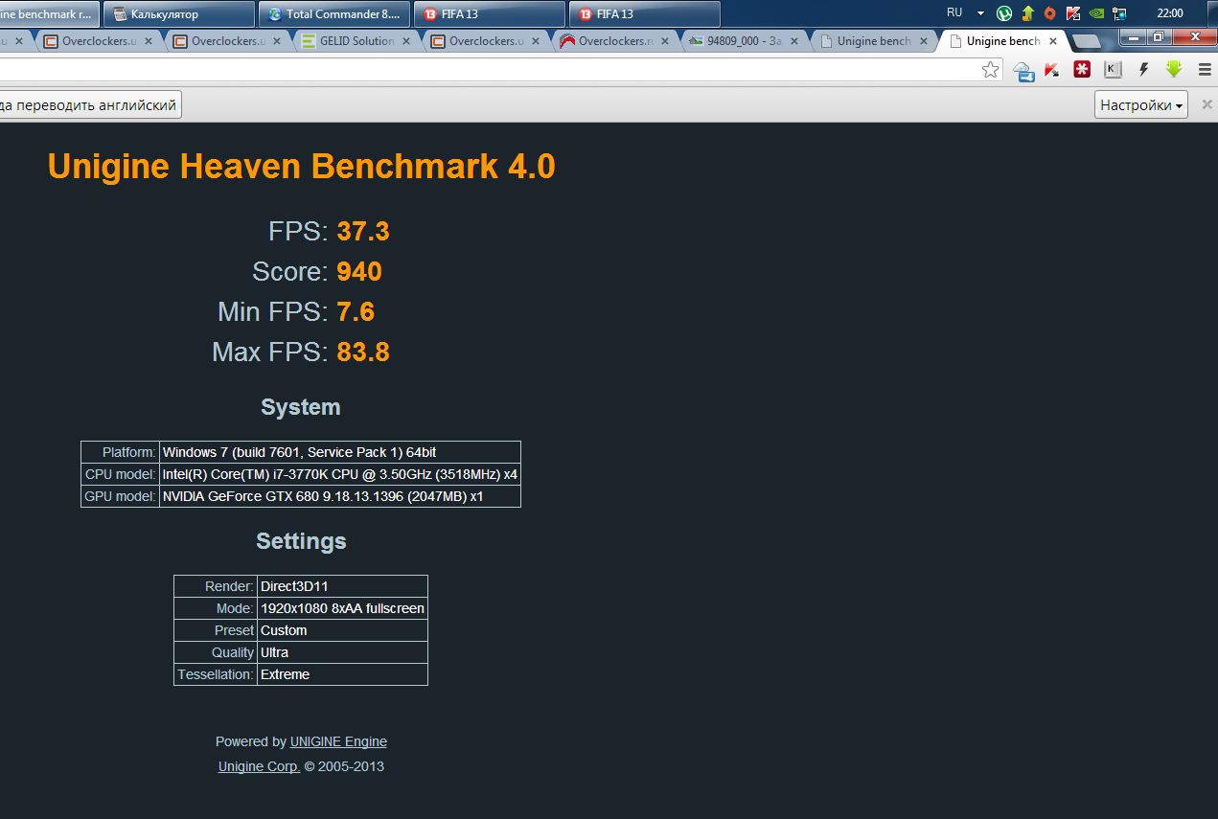Click the network connection tray icon

[1119, 13]
